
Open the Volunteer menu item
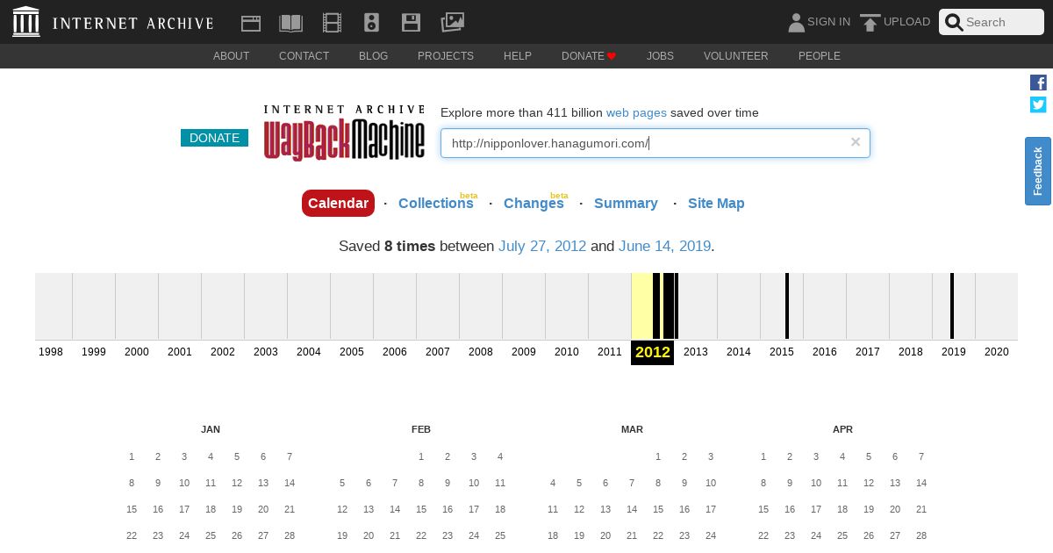736,56
